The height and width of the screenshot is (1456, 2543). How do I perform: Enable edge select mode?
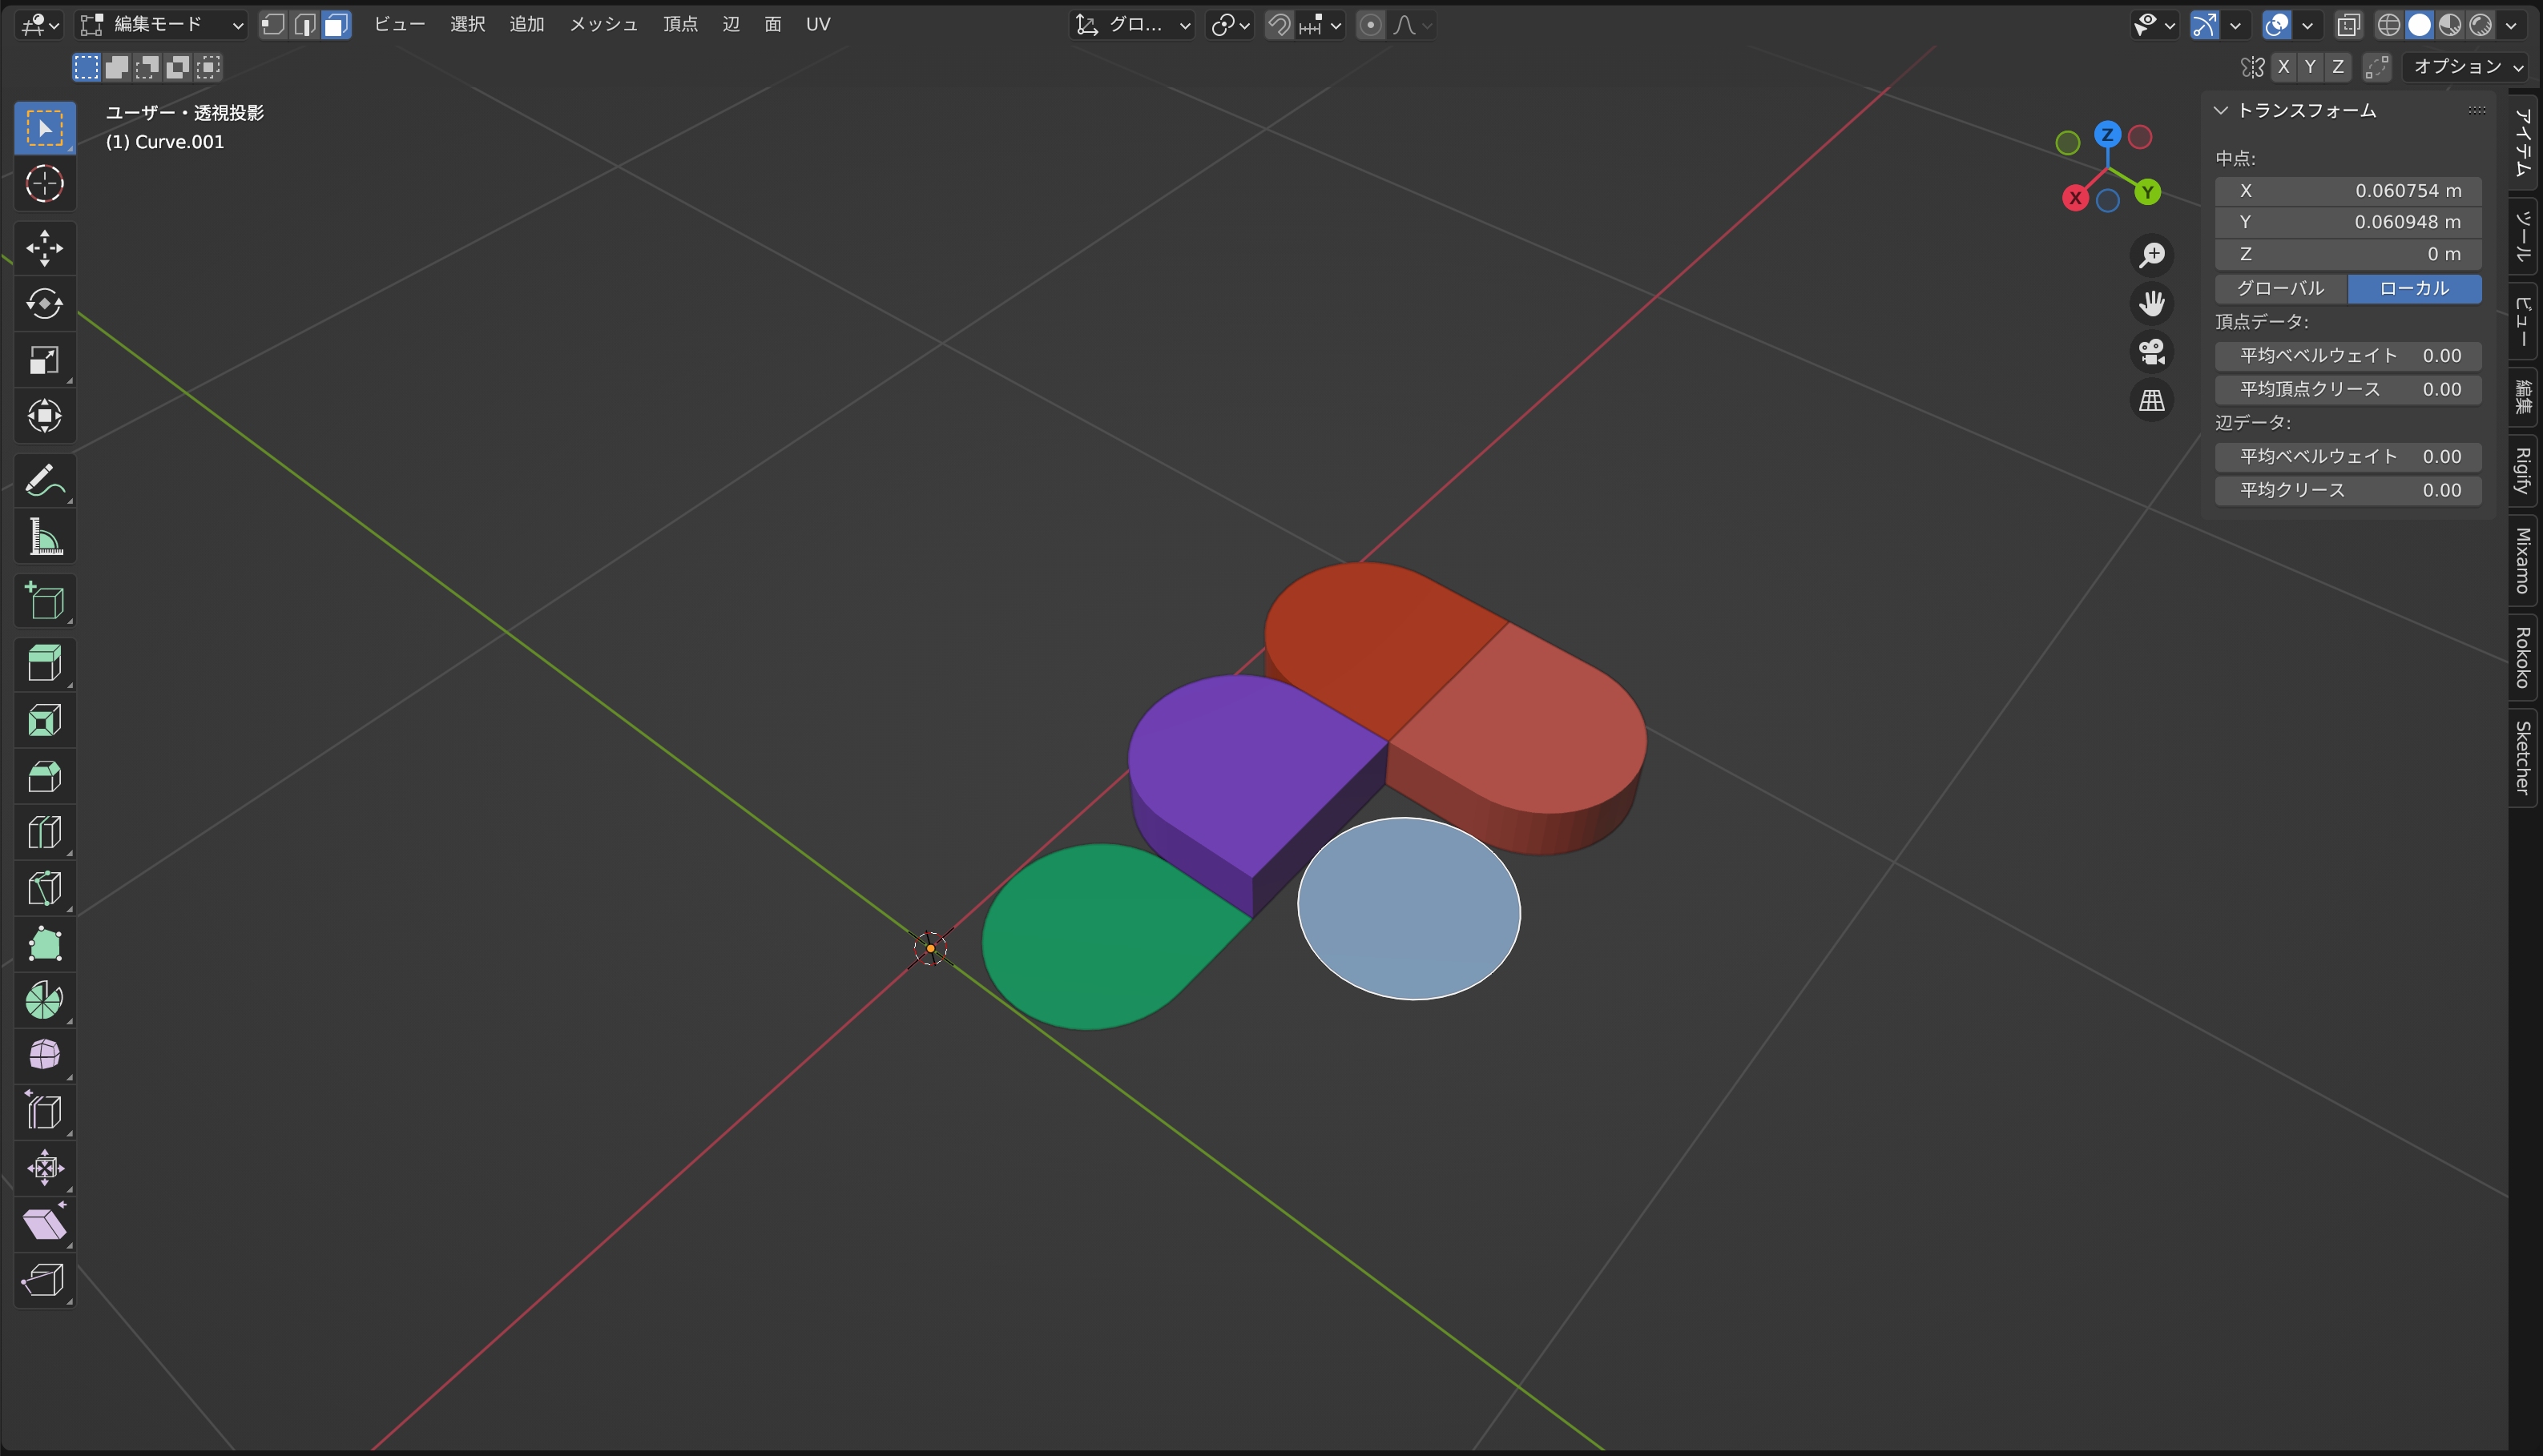coord(305,24)
